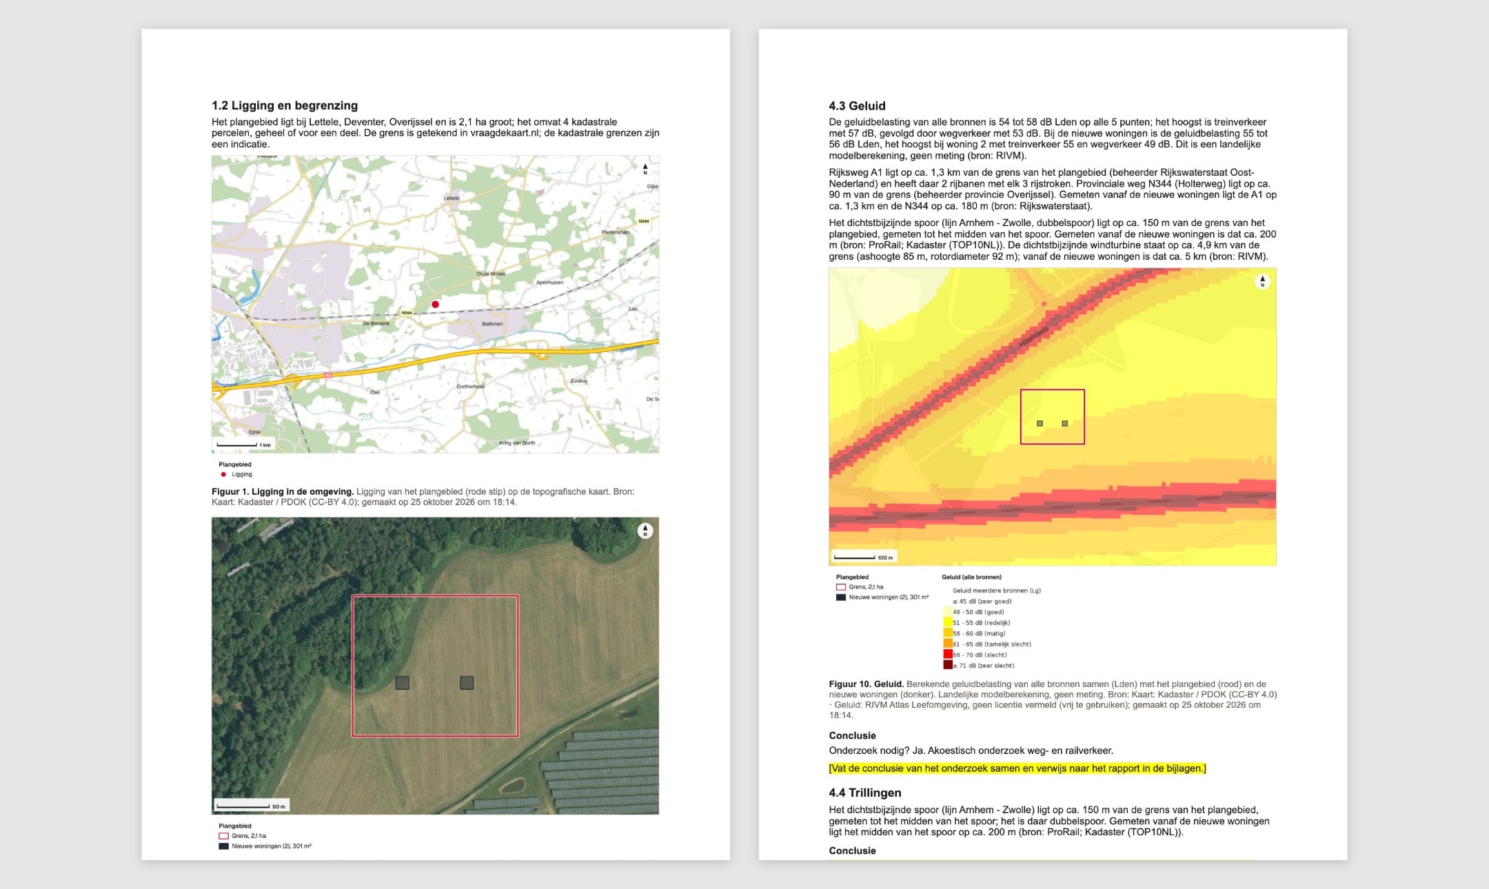The height and width of the screenshot is (889, 1489).
Task: Click 'Nieuwe woningen (2)' swatch in the noise map legend
Action: (x=841, y=597)
